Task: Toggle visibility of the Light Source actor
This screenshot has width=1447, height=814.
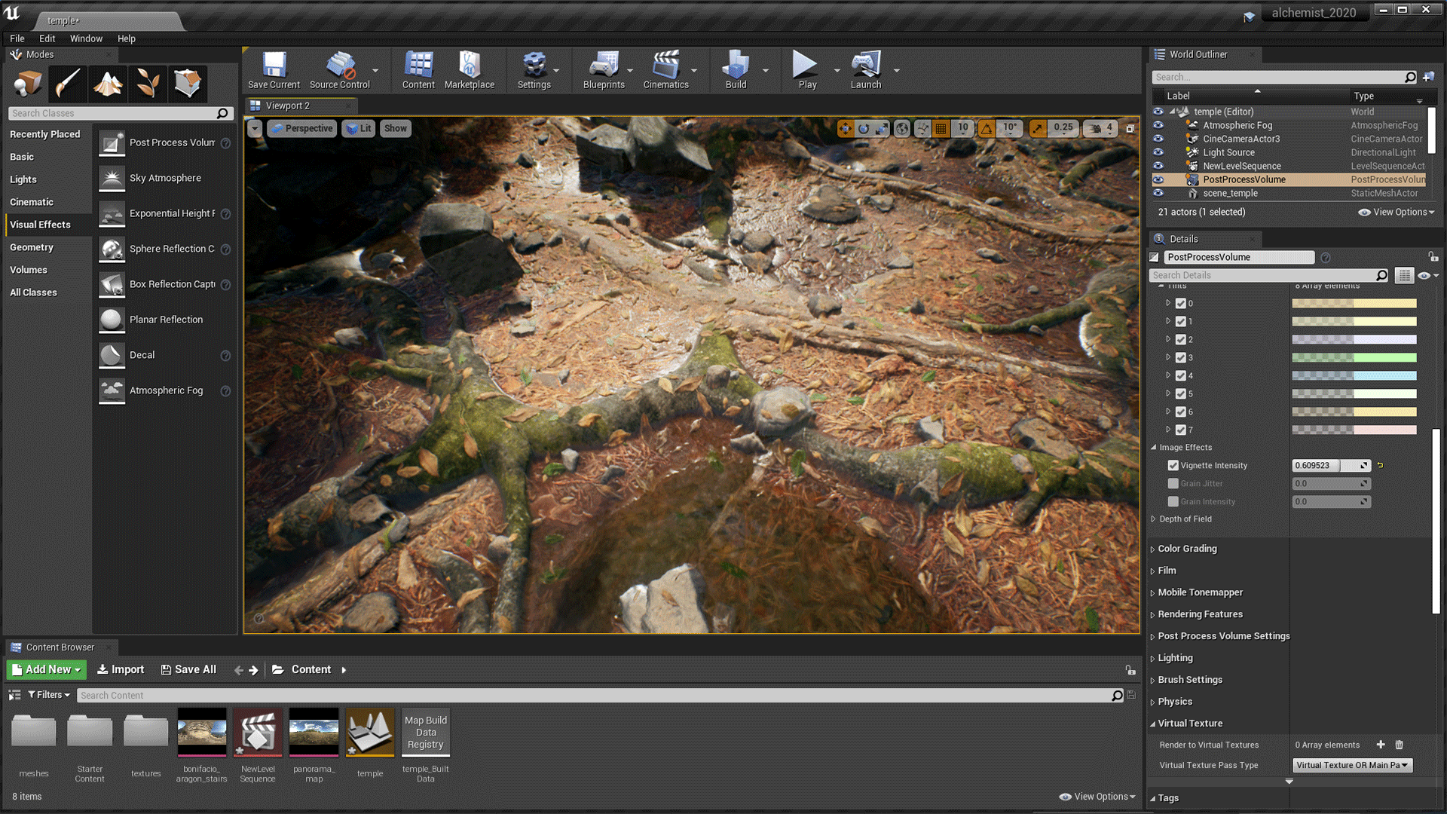Action: (1158, 152)
